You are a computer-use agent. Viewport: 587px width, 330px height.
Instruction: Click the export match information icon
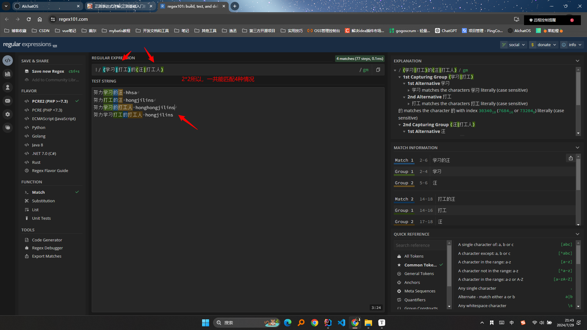tap(570, 158)
